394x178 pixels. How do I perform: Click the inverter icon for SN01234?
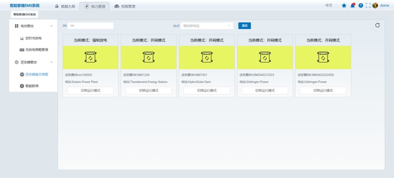(149, 57)
